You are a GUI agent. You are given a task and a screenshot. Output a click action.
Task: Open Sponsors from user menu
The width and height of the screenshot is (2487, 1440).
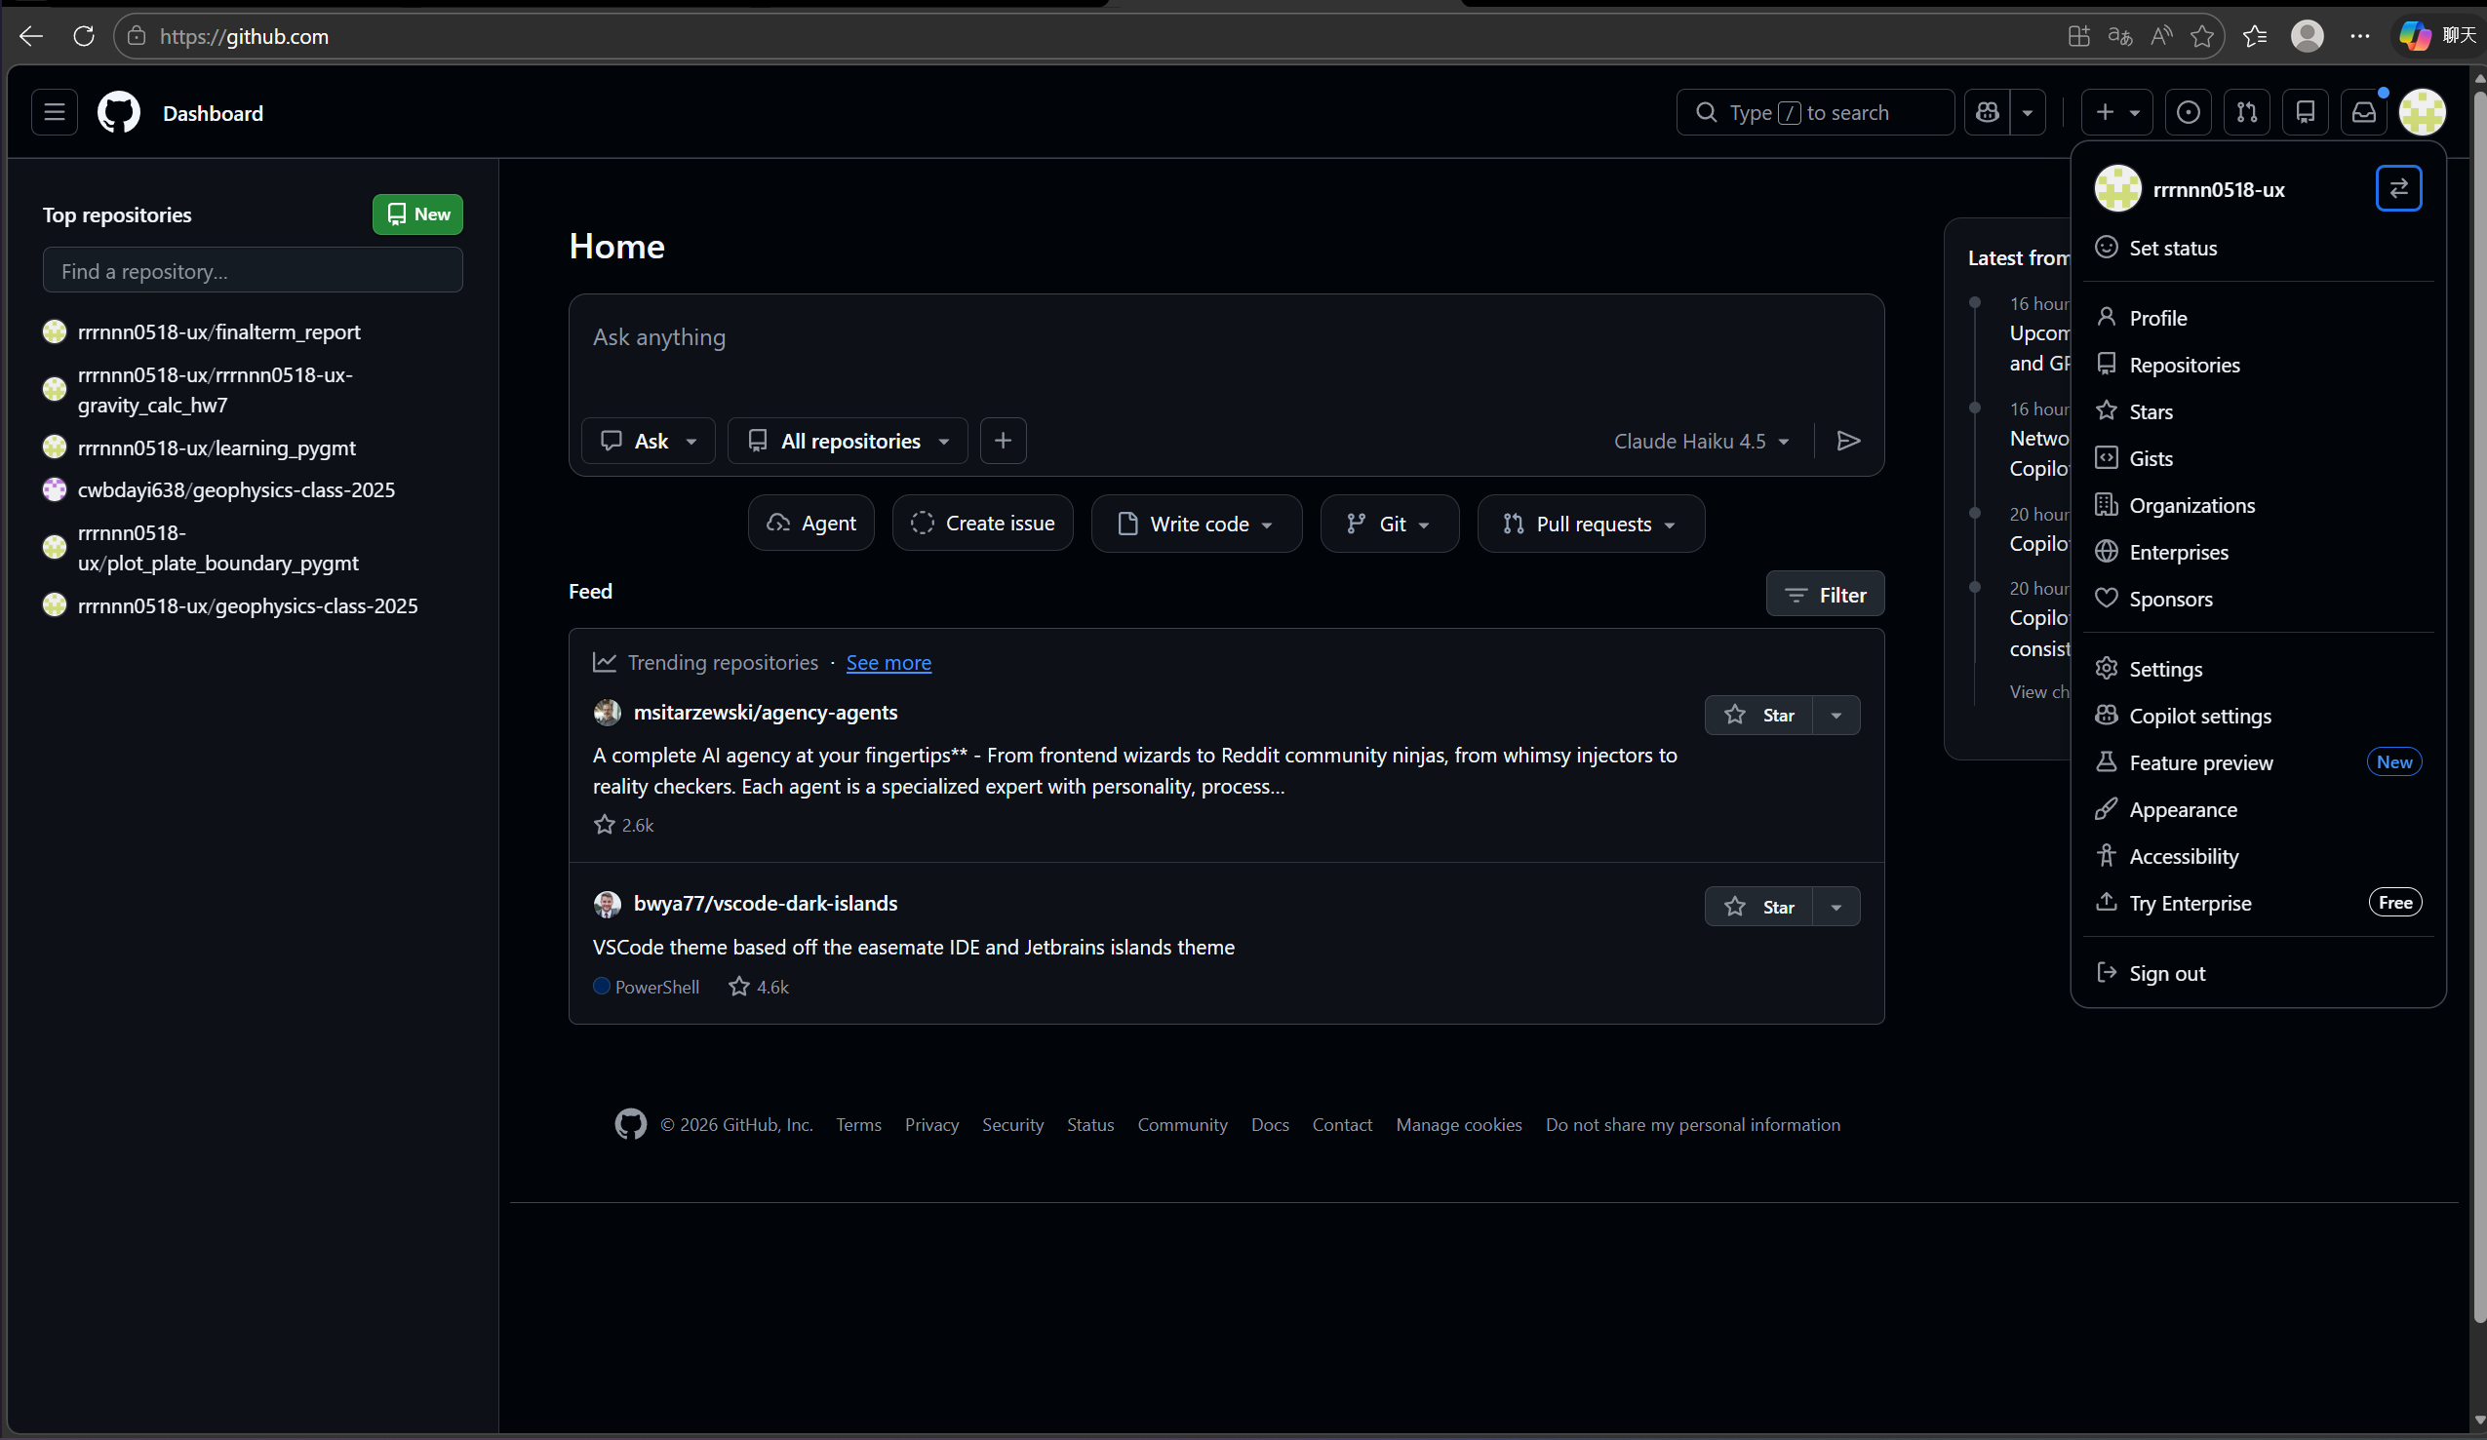click(x=2258, y=599)
